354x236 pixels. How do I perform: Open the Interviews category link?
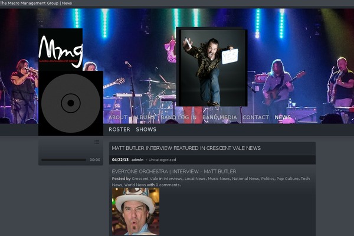pyautogui.click(x=173, y=179)
